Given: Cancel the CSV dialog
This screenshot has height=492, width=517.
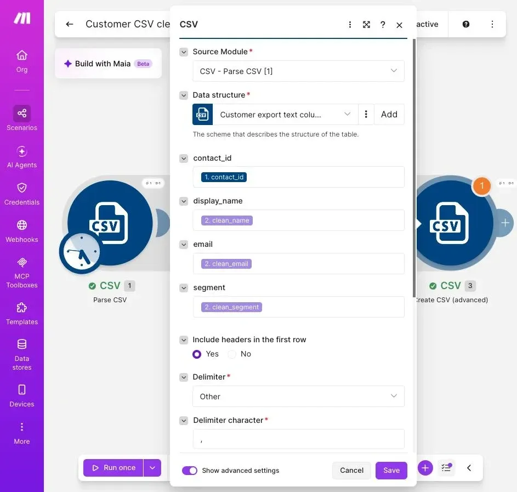Looking at the screenshot, I should [351, 470].
